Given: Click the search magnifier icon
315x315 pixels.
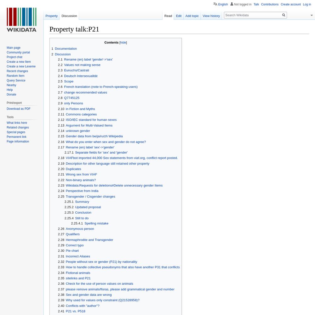Looking at the screenshot, I should [284, 15].
